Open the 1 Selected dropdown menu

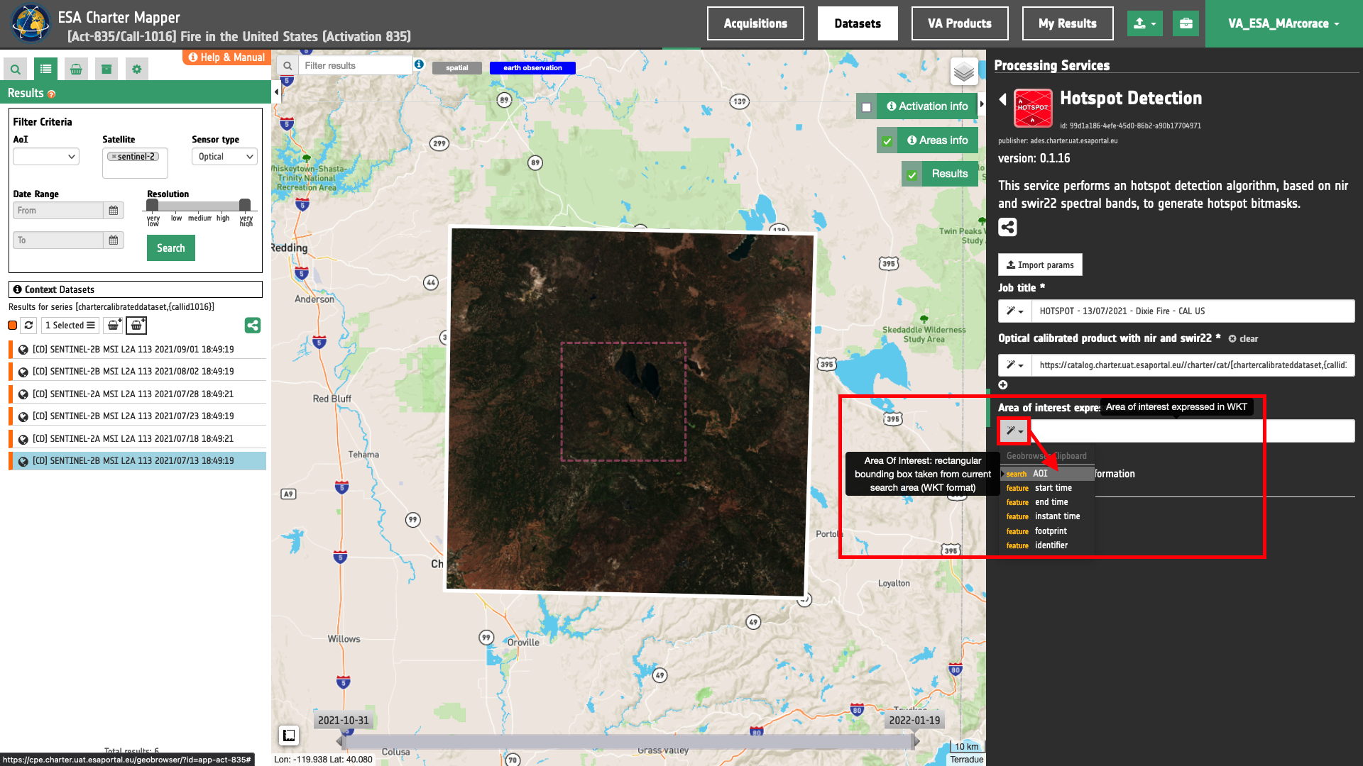70,326
